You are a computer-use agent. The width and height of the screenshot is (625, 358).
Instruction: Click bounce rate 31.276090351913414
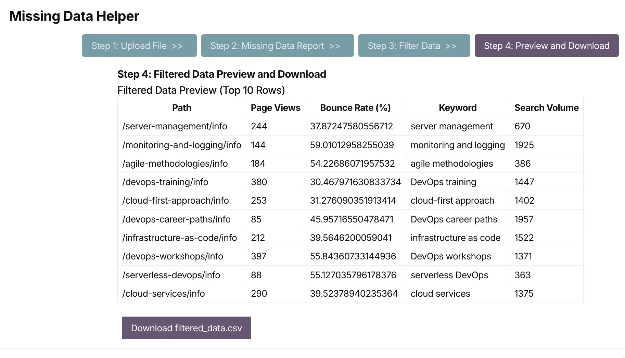(x=355, y=201)
